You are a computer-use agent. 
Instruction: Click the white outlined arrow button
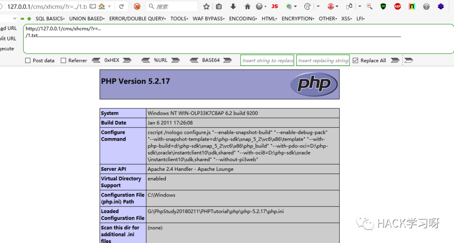(409, 60)
